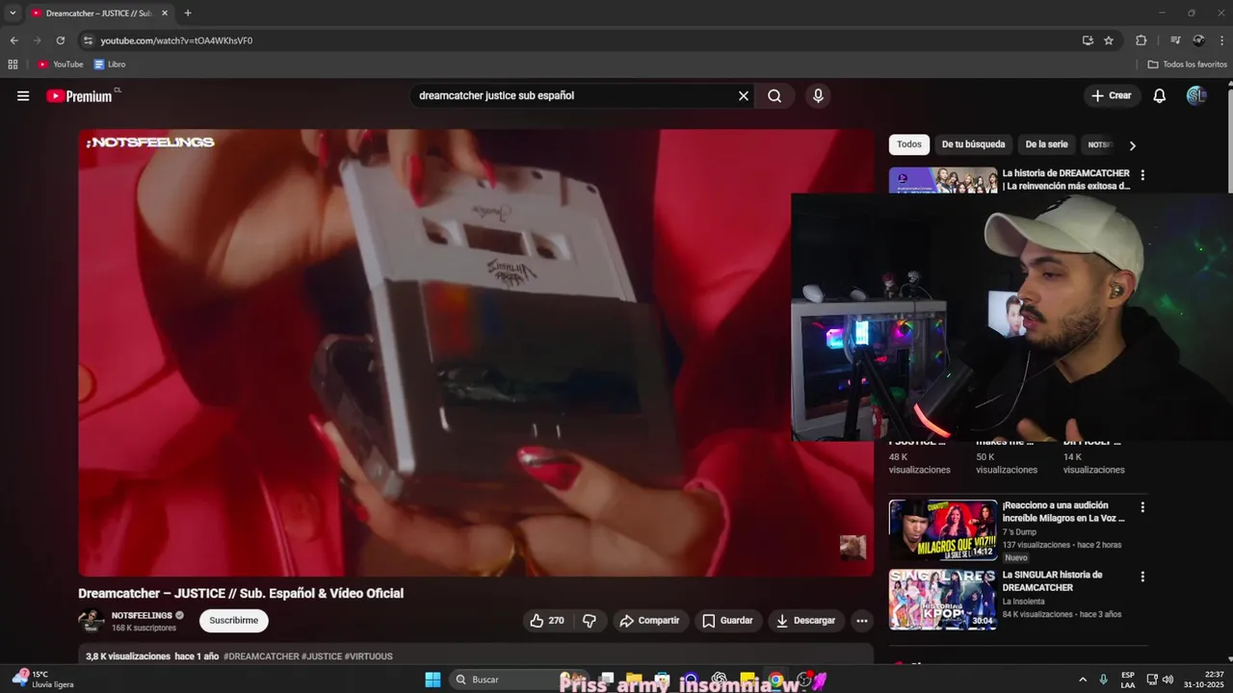
Task: Open Todos los favoritos folder
Action: [1187, 64]
